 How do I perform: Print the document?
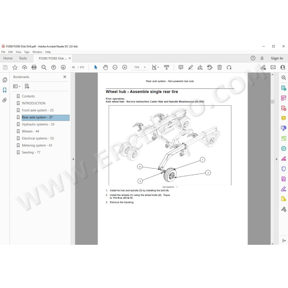click(x=34, y=67)
